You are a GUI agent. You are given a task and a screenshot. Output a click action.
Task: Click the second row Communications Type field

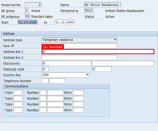18,98
